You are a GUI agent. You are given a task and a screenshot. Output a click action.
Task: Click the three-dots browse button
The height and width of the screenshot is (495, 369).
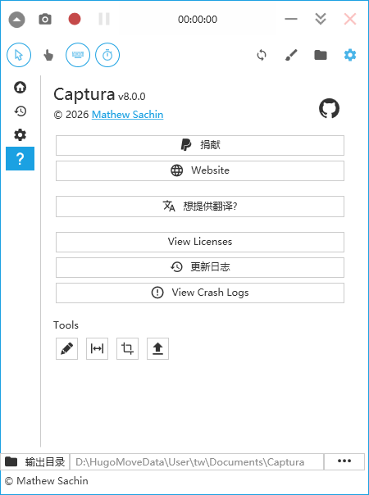point(344,461)
